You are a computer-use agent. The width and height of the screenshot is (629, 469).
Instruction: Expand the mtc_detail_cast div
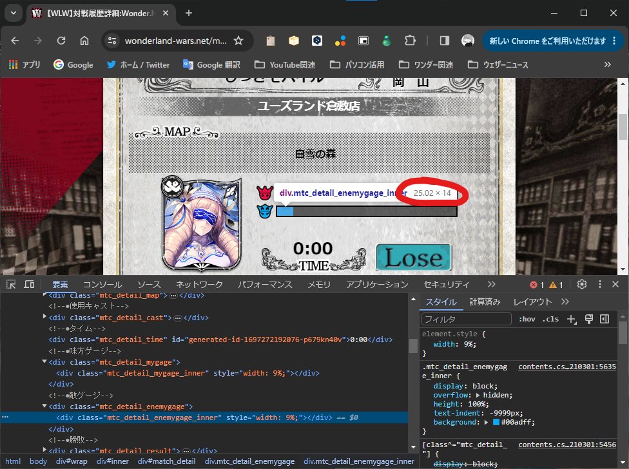click(x=44, y=317)
